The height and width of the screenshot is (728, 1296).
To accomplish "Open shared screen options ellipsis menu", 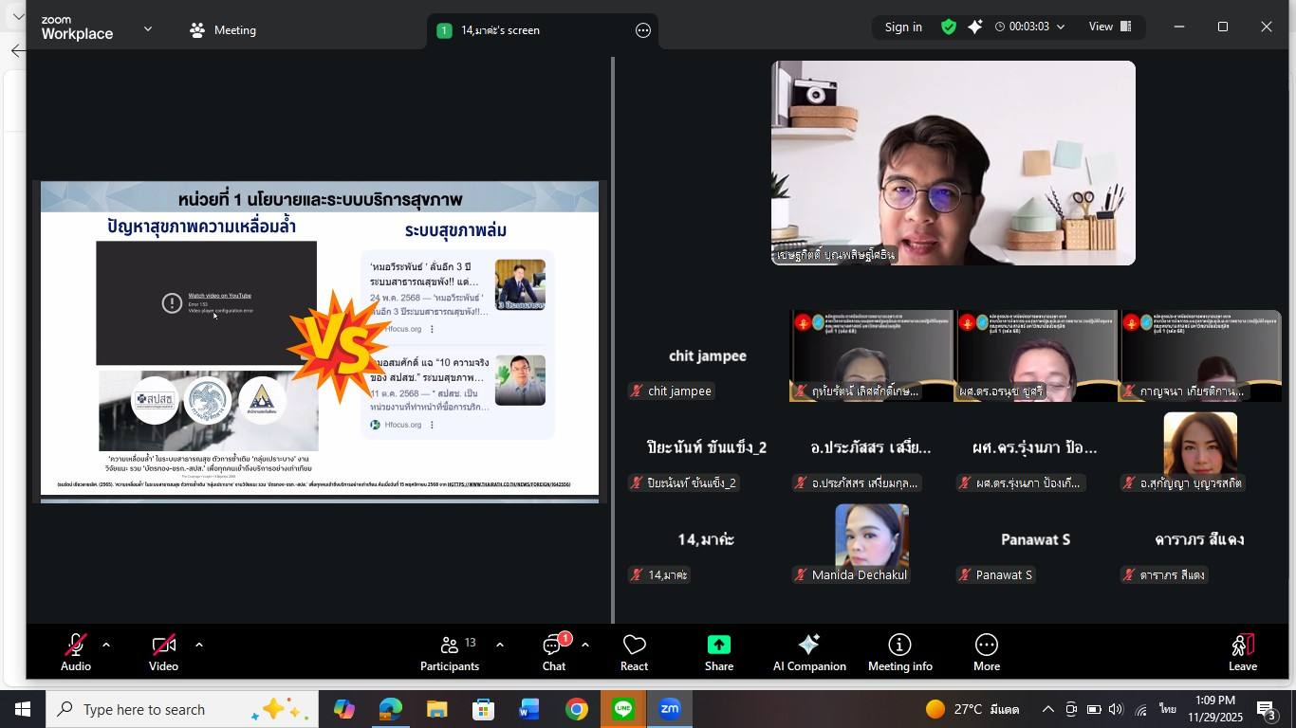I will click(642, 30).
